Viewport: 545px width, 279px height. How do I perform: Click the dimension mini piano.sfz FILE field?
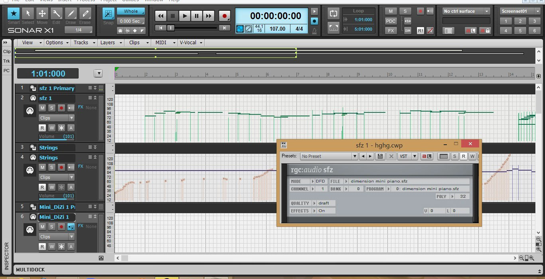coord(409,181)
